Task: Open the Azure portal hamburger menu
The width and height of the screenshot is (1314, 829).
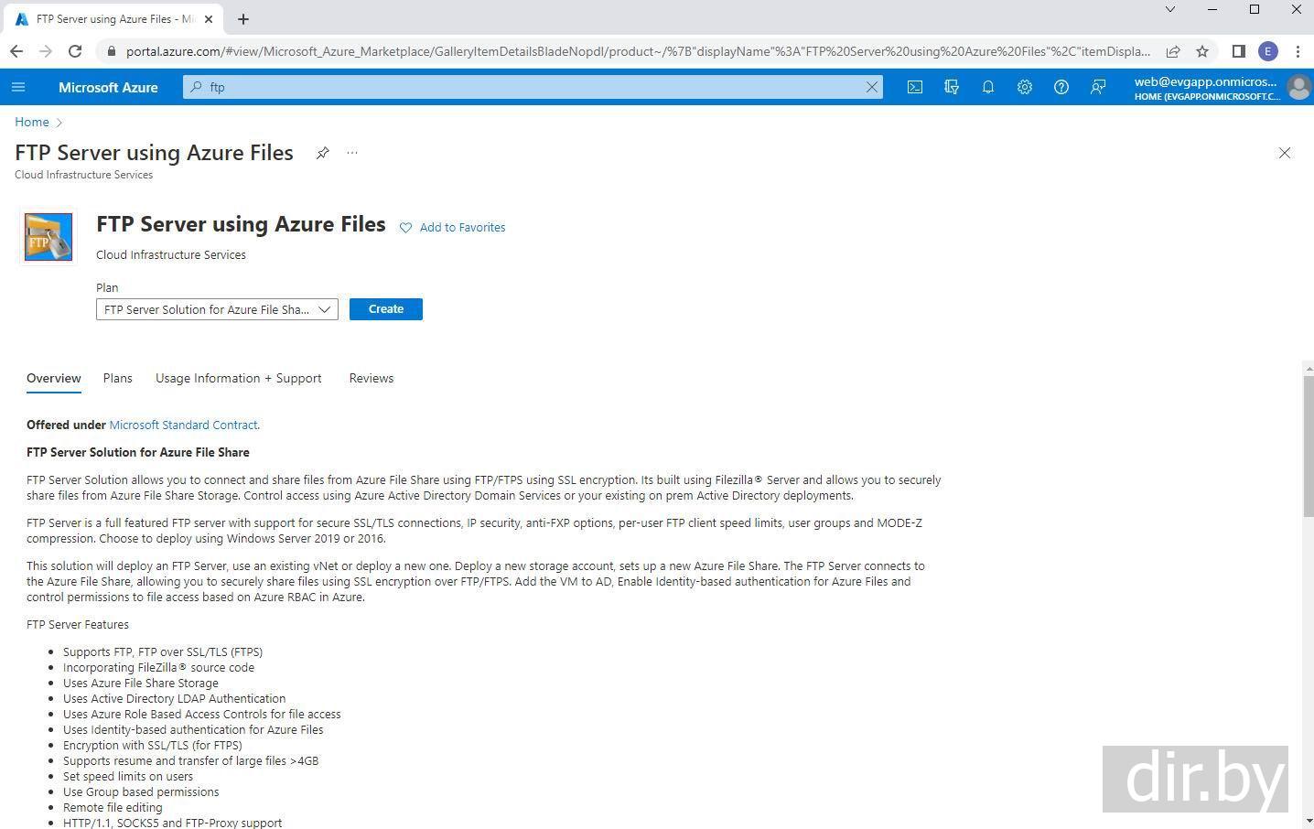Action: point(18,87)
